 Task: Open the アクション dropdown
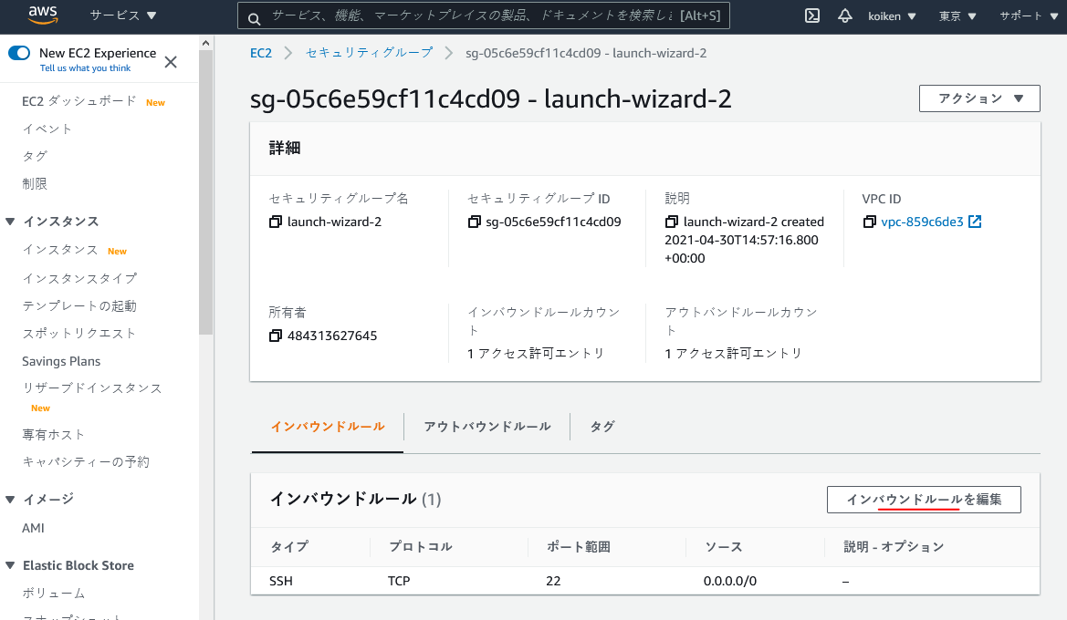click(978, 98)
